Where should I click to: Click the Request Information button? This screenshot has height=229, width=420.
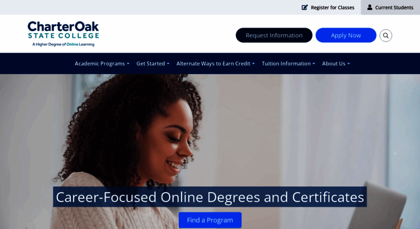pyautogui.click(x=274, y=35)
